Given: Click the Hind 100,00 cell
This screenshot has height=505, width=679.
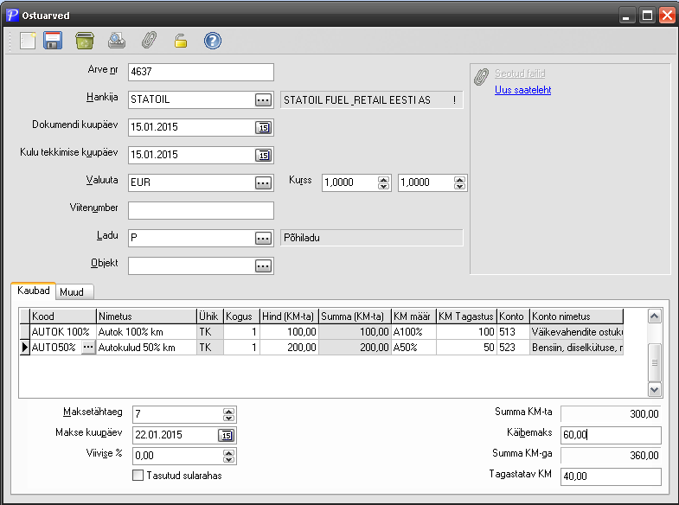Looking at the screenshot, I should pyautogui.click(x=289, y=332).
